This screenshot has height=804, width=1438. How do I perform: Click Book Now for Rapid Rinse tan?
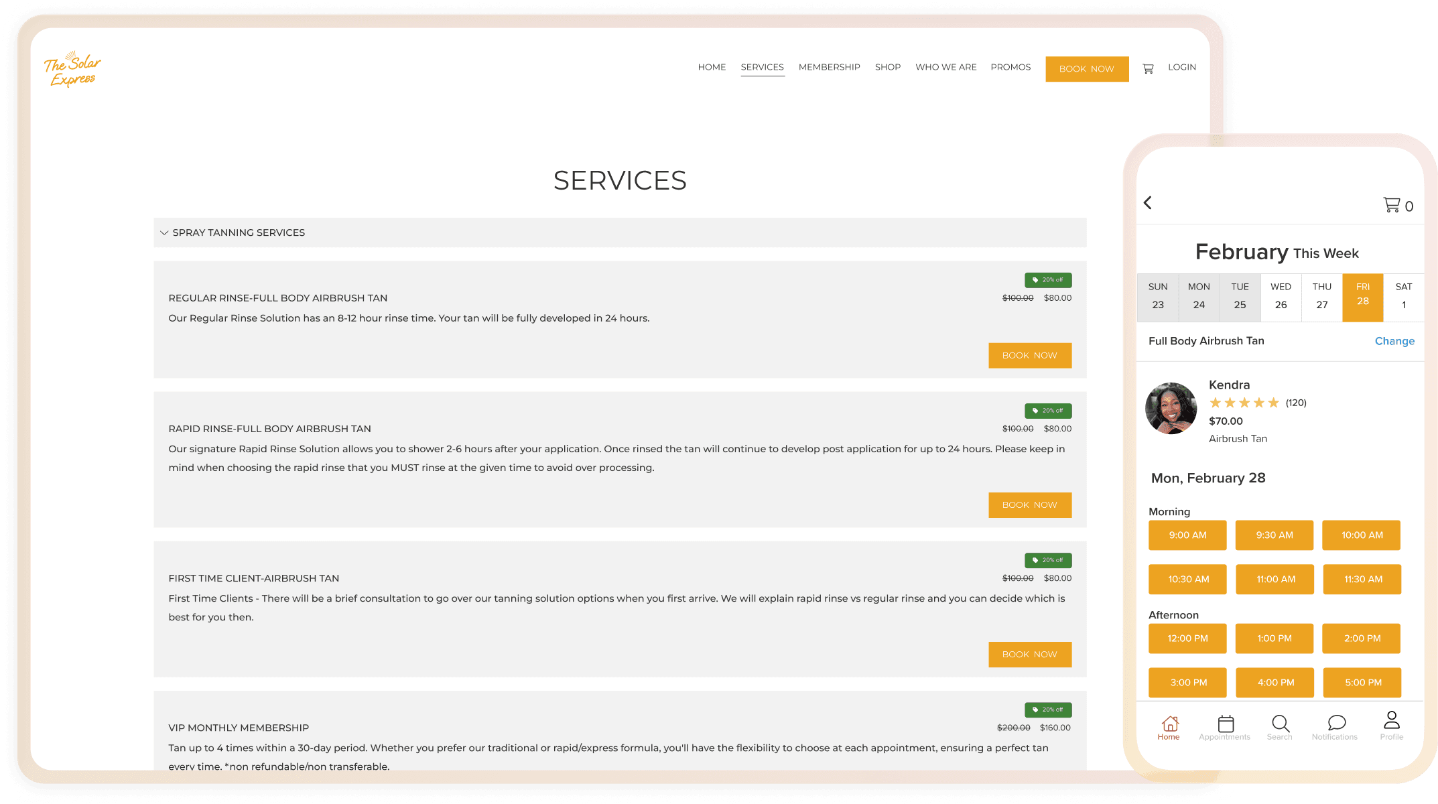pos(1029,505)
